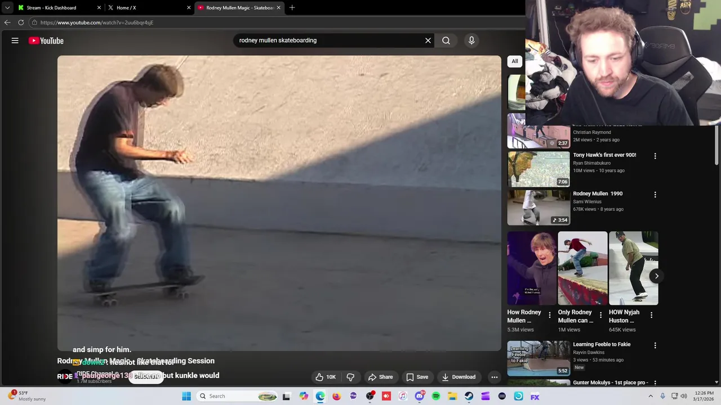Open options for How Rodney Mullen short
The image size is (721, 405).
550,316
